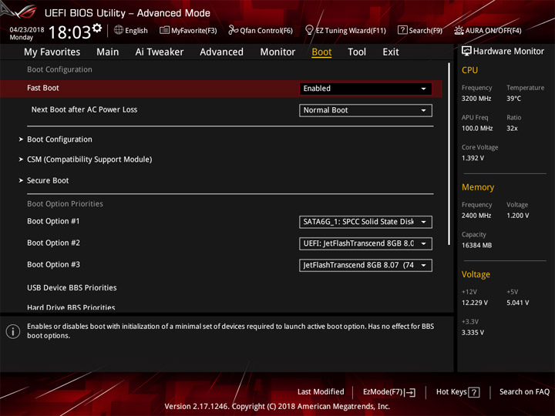Click the 18:03 clock display

tap(69, 32)
